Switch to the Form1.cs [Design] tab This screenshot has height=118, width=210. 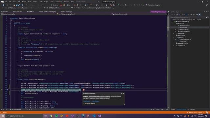[67, 12]
